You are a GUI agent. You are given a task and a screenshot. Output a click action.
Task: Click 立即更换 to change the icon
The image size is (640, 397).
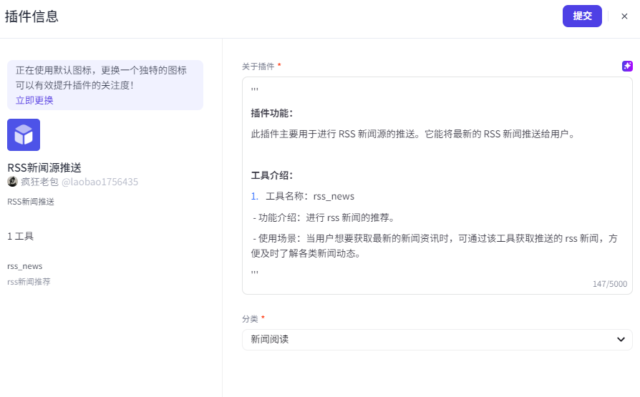coord(34,100)
